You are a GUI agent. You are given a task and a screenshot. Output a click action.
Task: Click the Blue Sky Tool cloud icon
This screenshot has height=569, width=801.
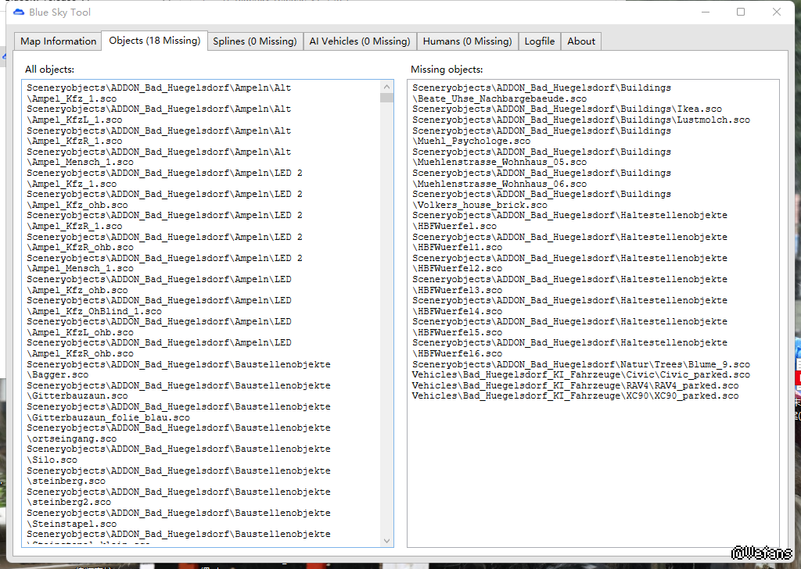19,12
